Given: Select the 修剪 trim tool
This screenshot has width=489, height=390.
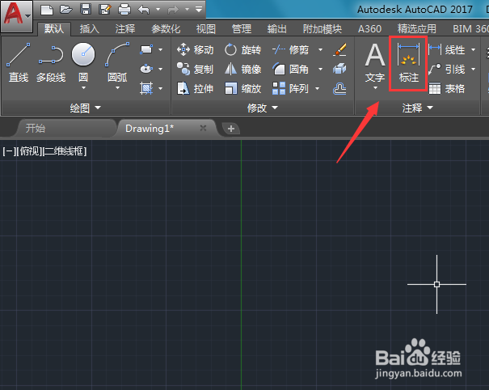Looking at the screenshot, I should tap(290, 49).
